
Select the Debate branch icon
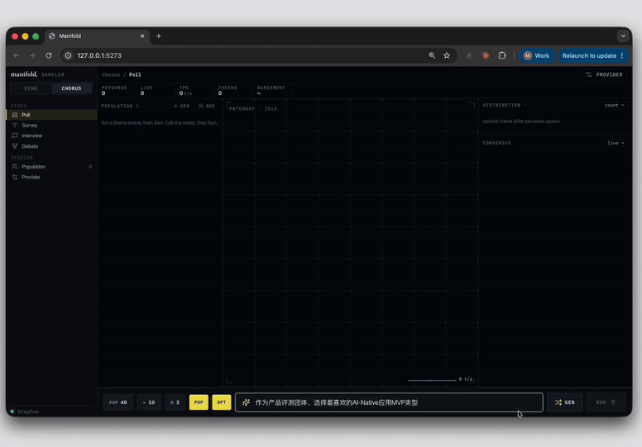click(15, 146)
